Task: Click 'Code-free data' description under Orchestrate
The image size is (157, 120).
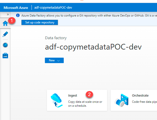Action: click(144, 102)
